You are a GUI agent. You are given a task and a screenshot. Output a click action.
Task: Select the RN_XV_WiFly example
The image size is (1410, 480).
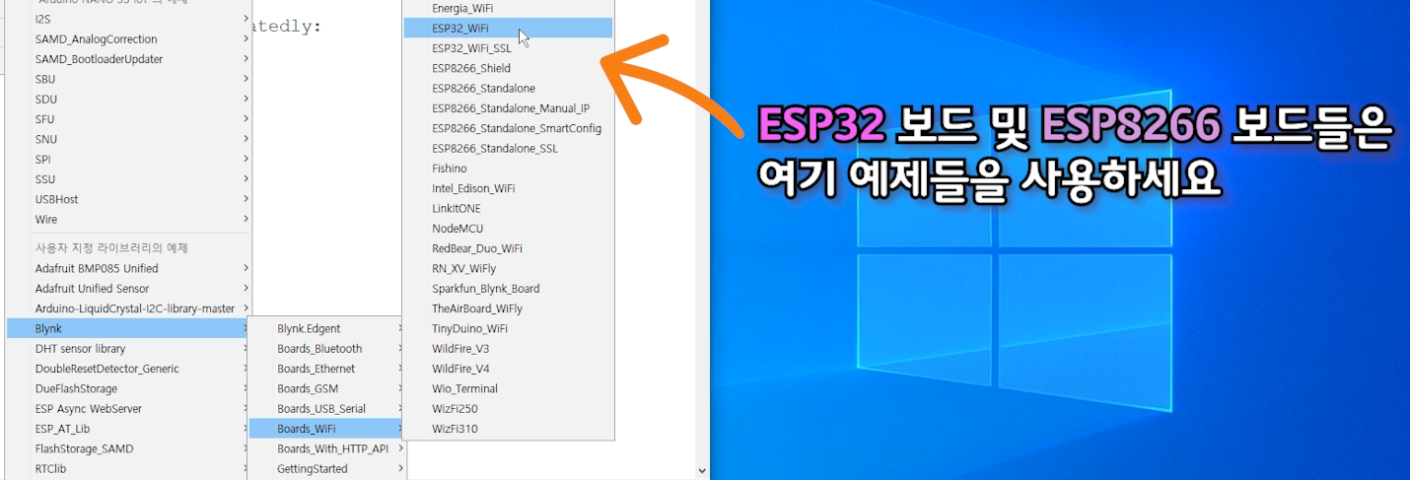508,268
